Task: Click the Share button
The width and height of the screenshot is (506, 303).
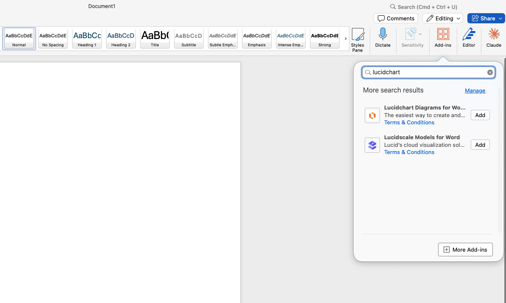Action: coord(486,18)
